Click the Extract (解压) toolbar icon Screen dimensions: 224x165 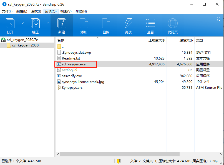(x=35, y=23)
